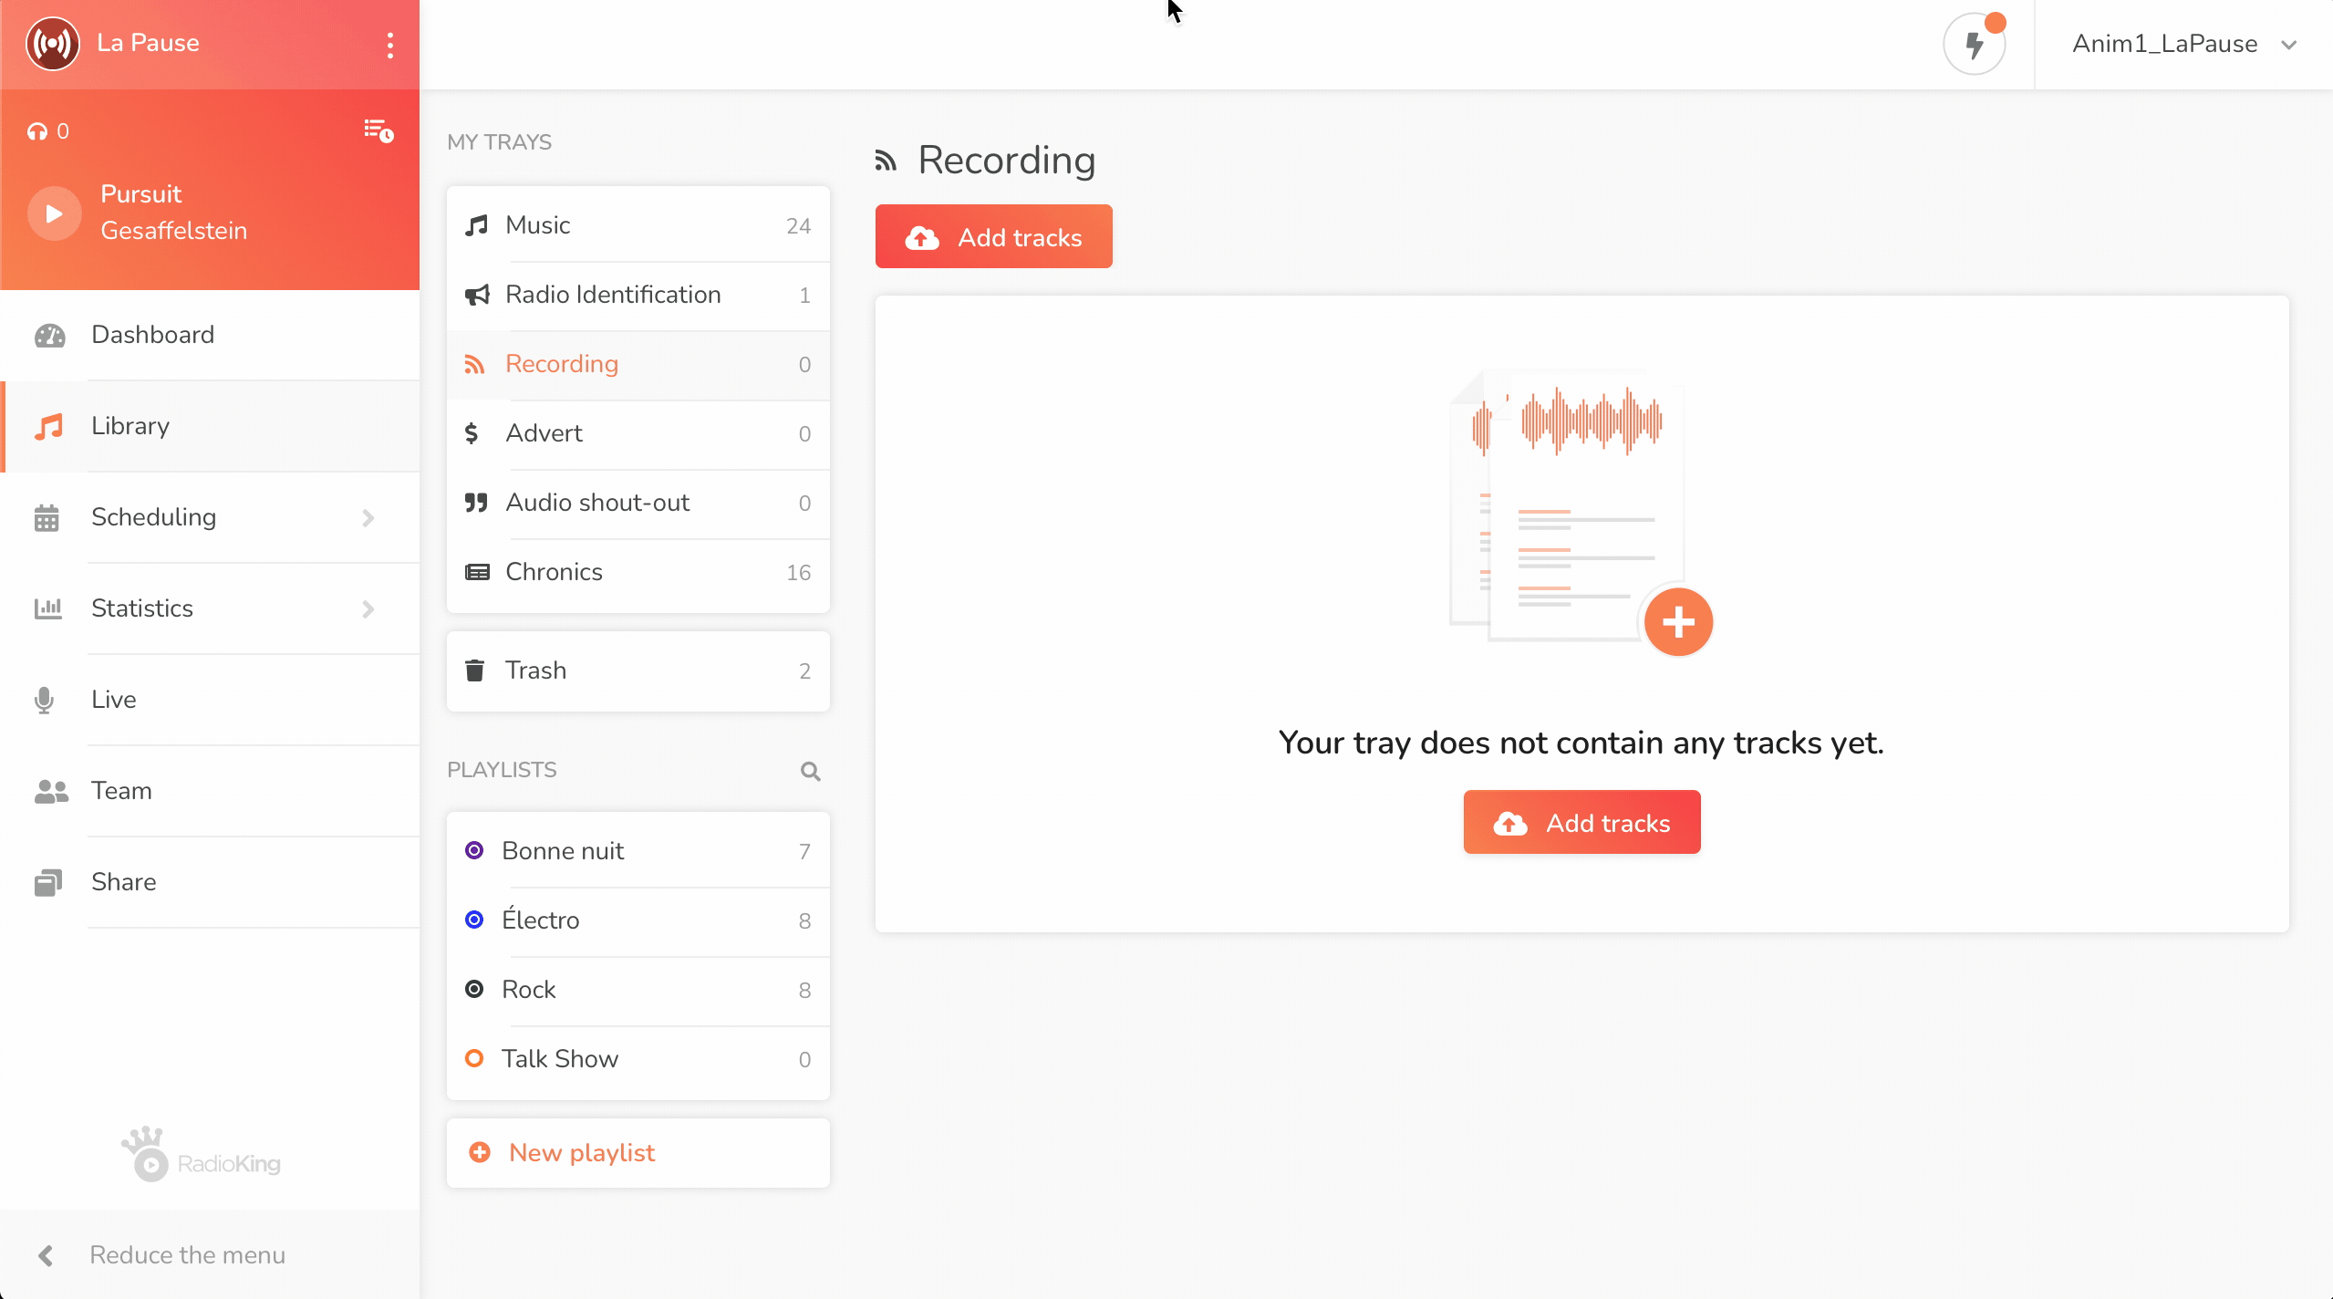Screen dimensions: 2333x1299
Task: Select the Recording tray
Action: pos(638,364)
